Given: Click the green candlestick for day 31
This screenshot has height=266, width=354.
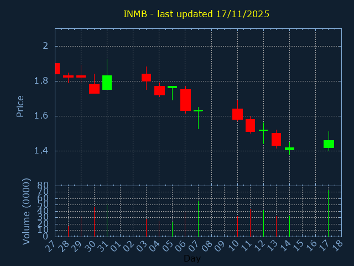Looking at the screenshot, I should pyautogui.click(x=107, y=82).
